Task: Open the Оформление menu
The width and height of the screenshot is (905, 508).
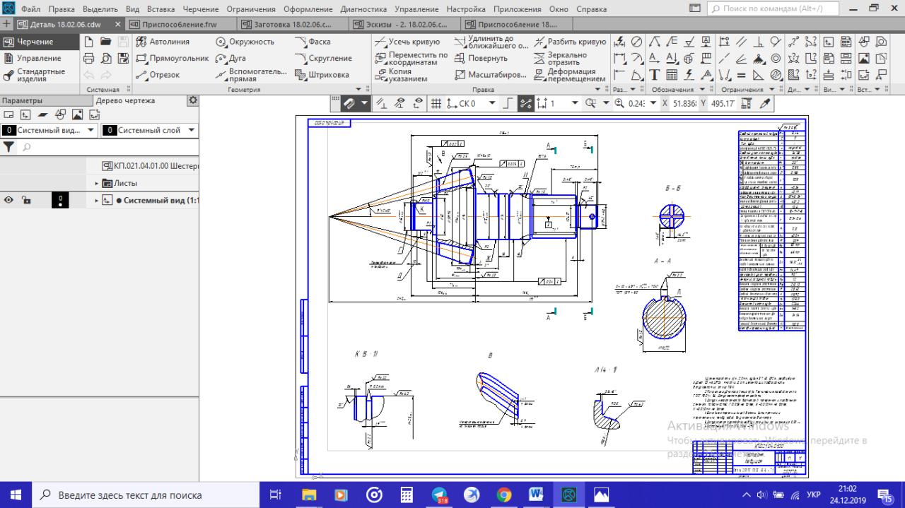Action: pos(308,9)
